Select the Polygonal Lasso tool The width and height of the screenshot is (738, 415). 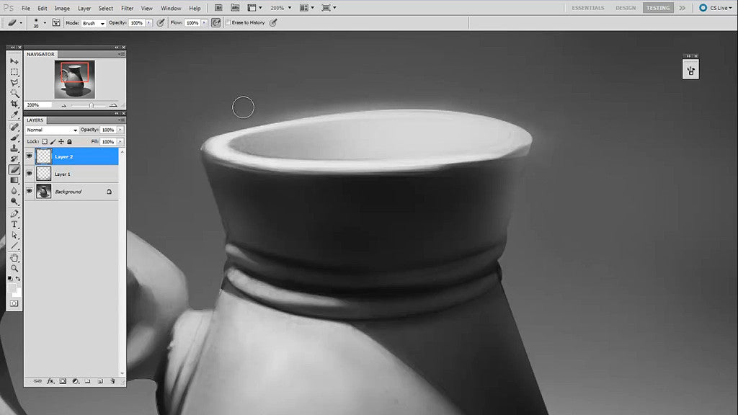[14, 83]
